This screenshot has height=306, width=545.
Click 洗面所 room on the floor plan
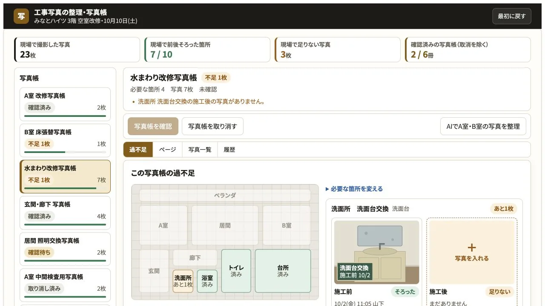(x=183, y=281)
